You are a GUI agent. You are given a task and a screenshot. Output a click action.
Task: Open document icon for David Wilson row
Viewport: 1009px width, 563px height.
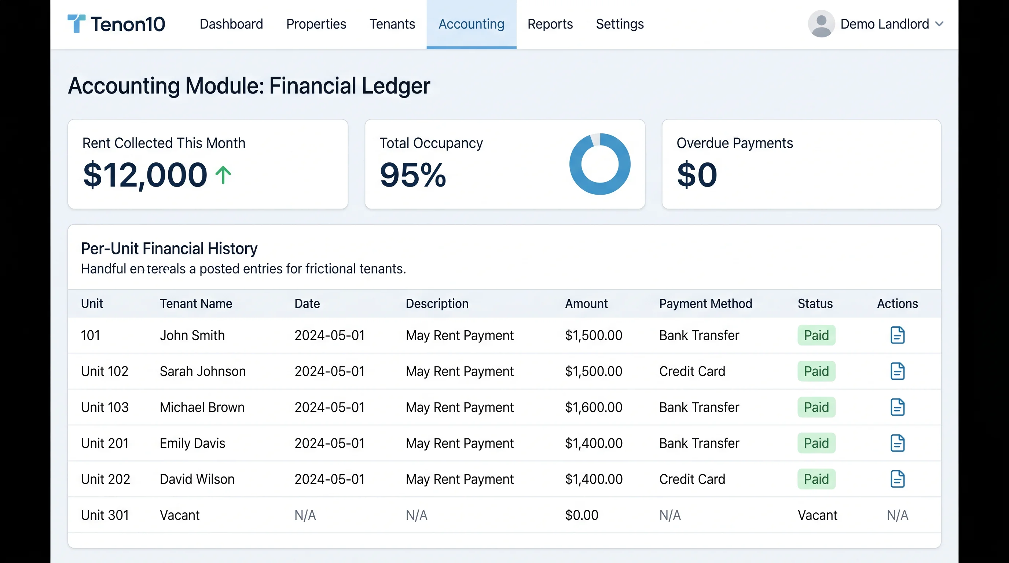[x=897, y=479]
